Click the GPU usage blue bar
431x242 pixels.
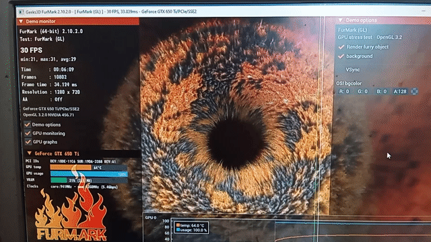pos(89,174)
